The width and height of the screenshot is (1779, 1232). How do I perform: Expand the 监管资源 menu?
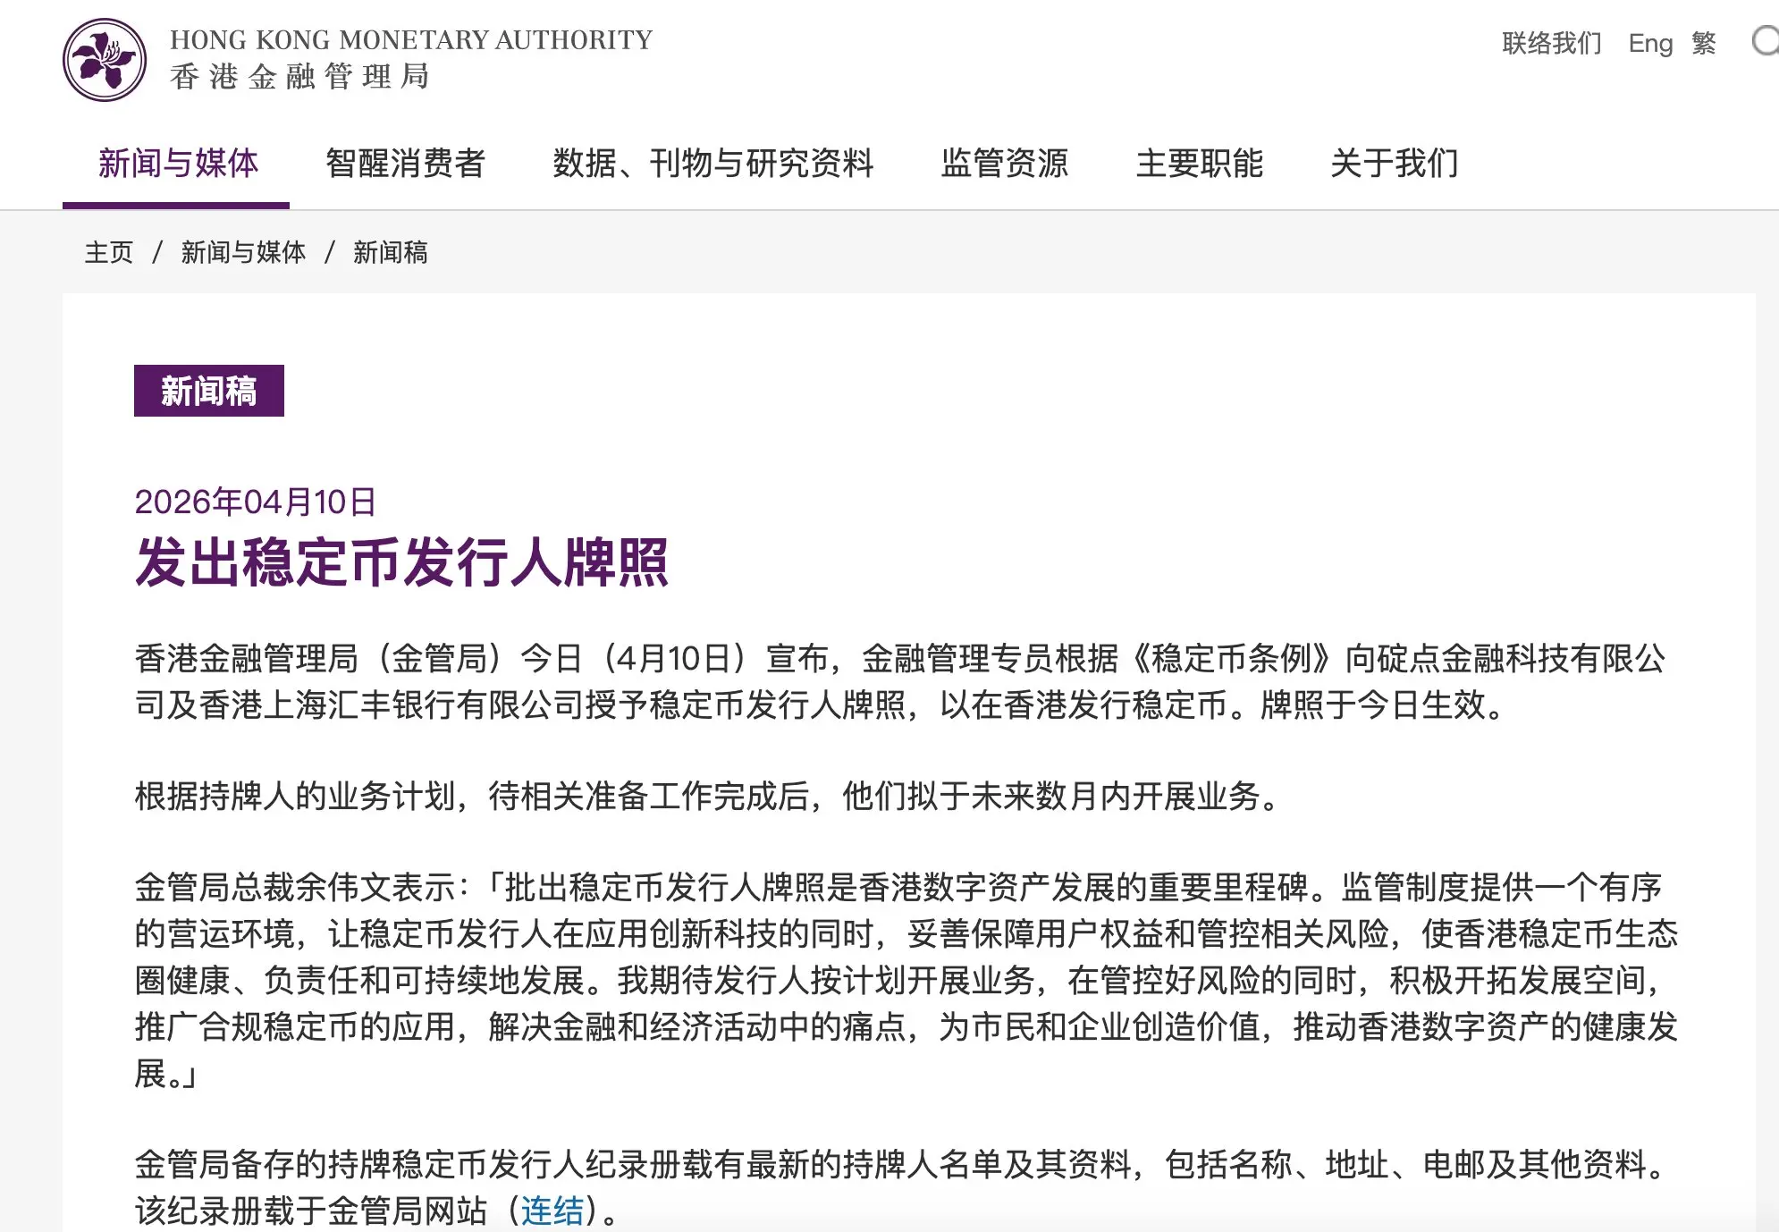click(1005, 164)
